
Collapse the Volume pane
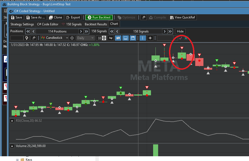[x=12, y=146]
